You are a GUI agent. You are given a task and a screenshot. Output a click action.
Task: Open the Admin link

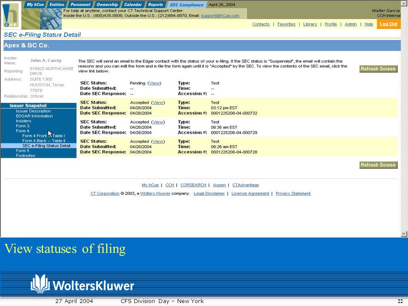351,24
